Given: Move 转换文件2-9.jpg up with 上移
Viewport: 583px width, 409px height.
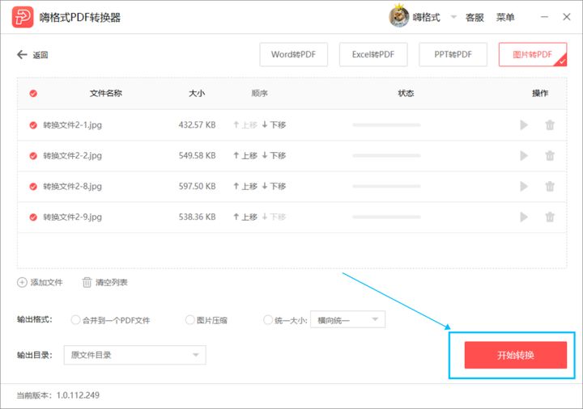Looking at the screenshot, I should pos(245,217).
